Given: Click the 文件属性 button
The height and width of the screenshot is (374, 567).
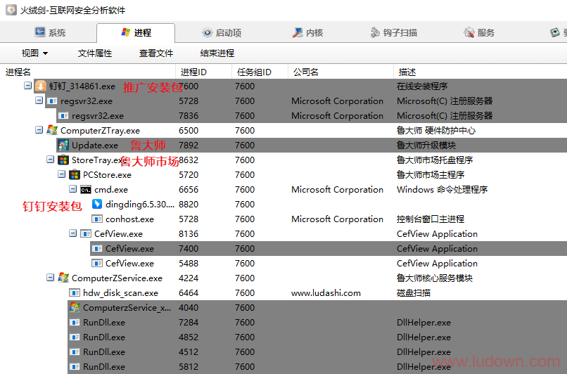Looking at the screenshot, I should [95, 53].
